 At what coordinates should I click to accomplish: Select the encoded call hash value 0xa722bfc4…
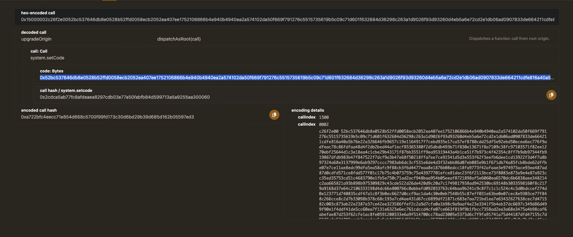[107, 117]
